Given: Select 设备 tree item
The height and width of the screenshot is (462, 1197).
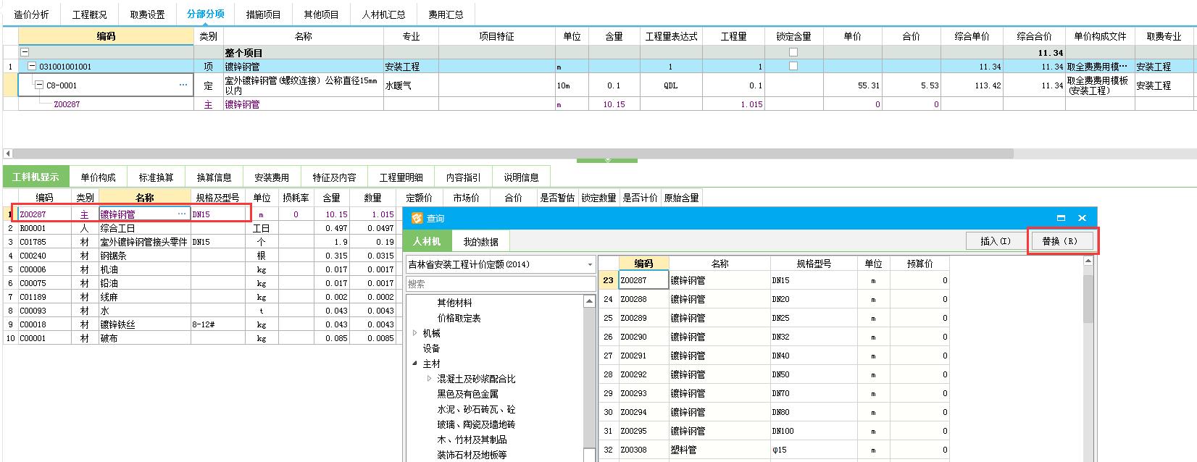Looking at the screenshot, I should [x=431, y=348].
